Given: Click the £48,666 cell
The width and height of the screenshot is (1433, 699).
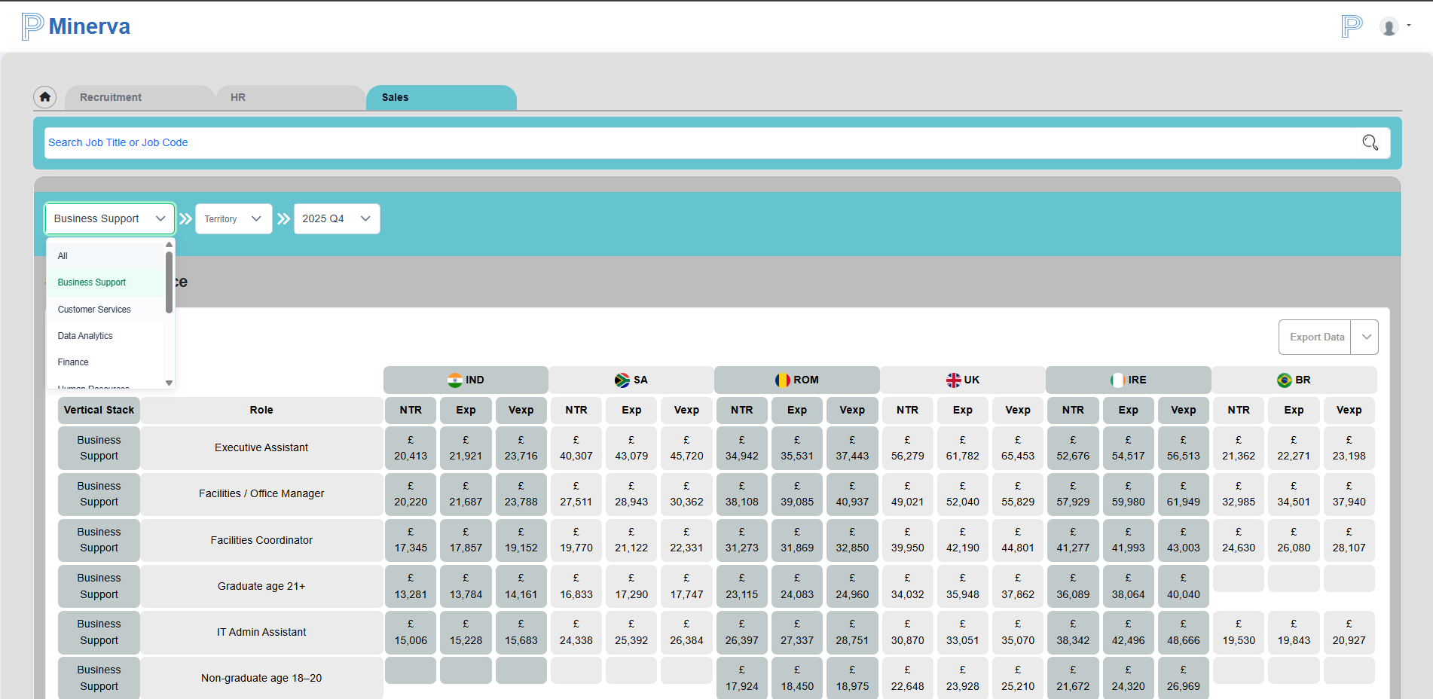Looking at the screenshot, I should tap(1184, 632).
